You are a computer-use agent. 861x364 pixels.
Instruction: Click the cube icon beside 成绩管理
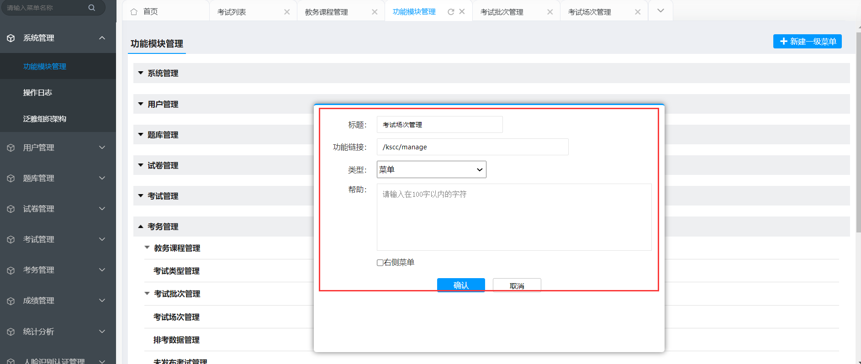pos(11,301)
